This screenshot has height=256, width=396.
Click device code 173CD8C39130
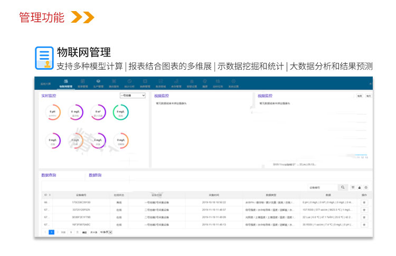81,203
